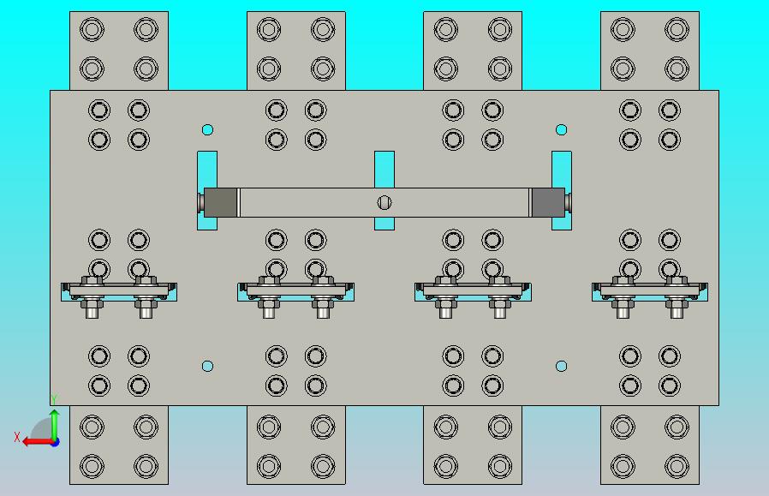Pick the small cyan hole in the plate's upper-left area
This screenshot has width=769, height=496.
tap(207, 129)
